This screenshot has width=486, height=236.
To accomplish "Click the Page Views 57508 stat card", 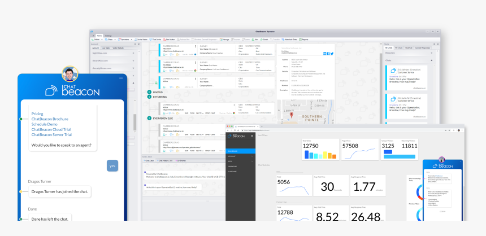I will (x=360, y=150).
